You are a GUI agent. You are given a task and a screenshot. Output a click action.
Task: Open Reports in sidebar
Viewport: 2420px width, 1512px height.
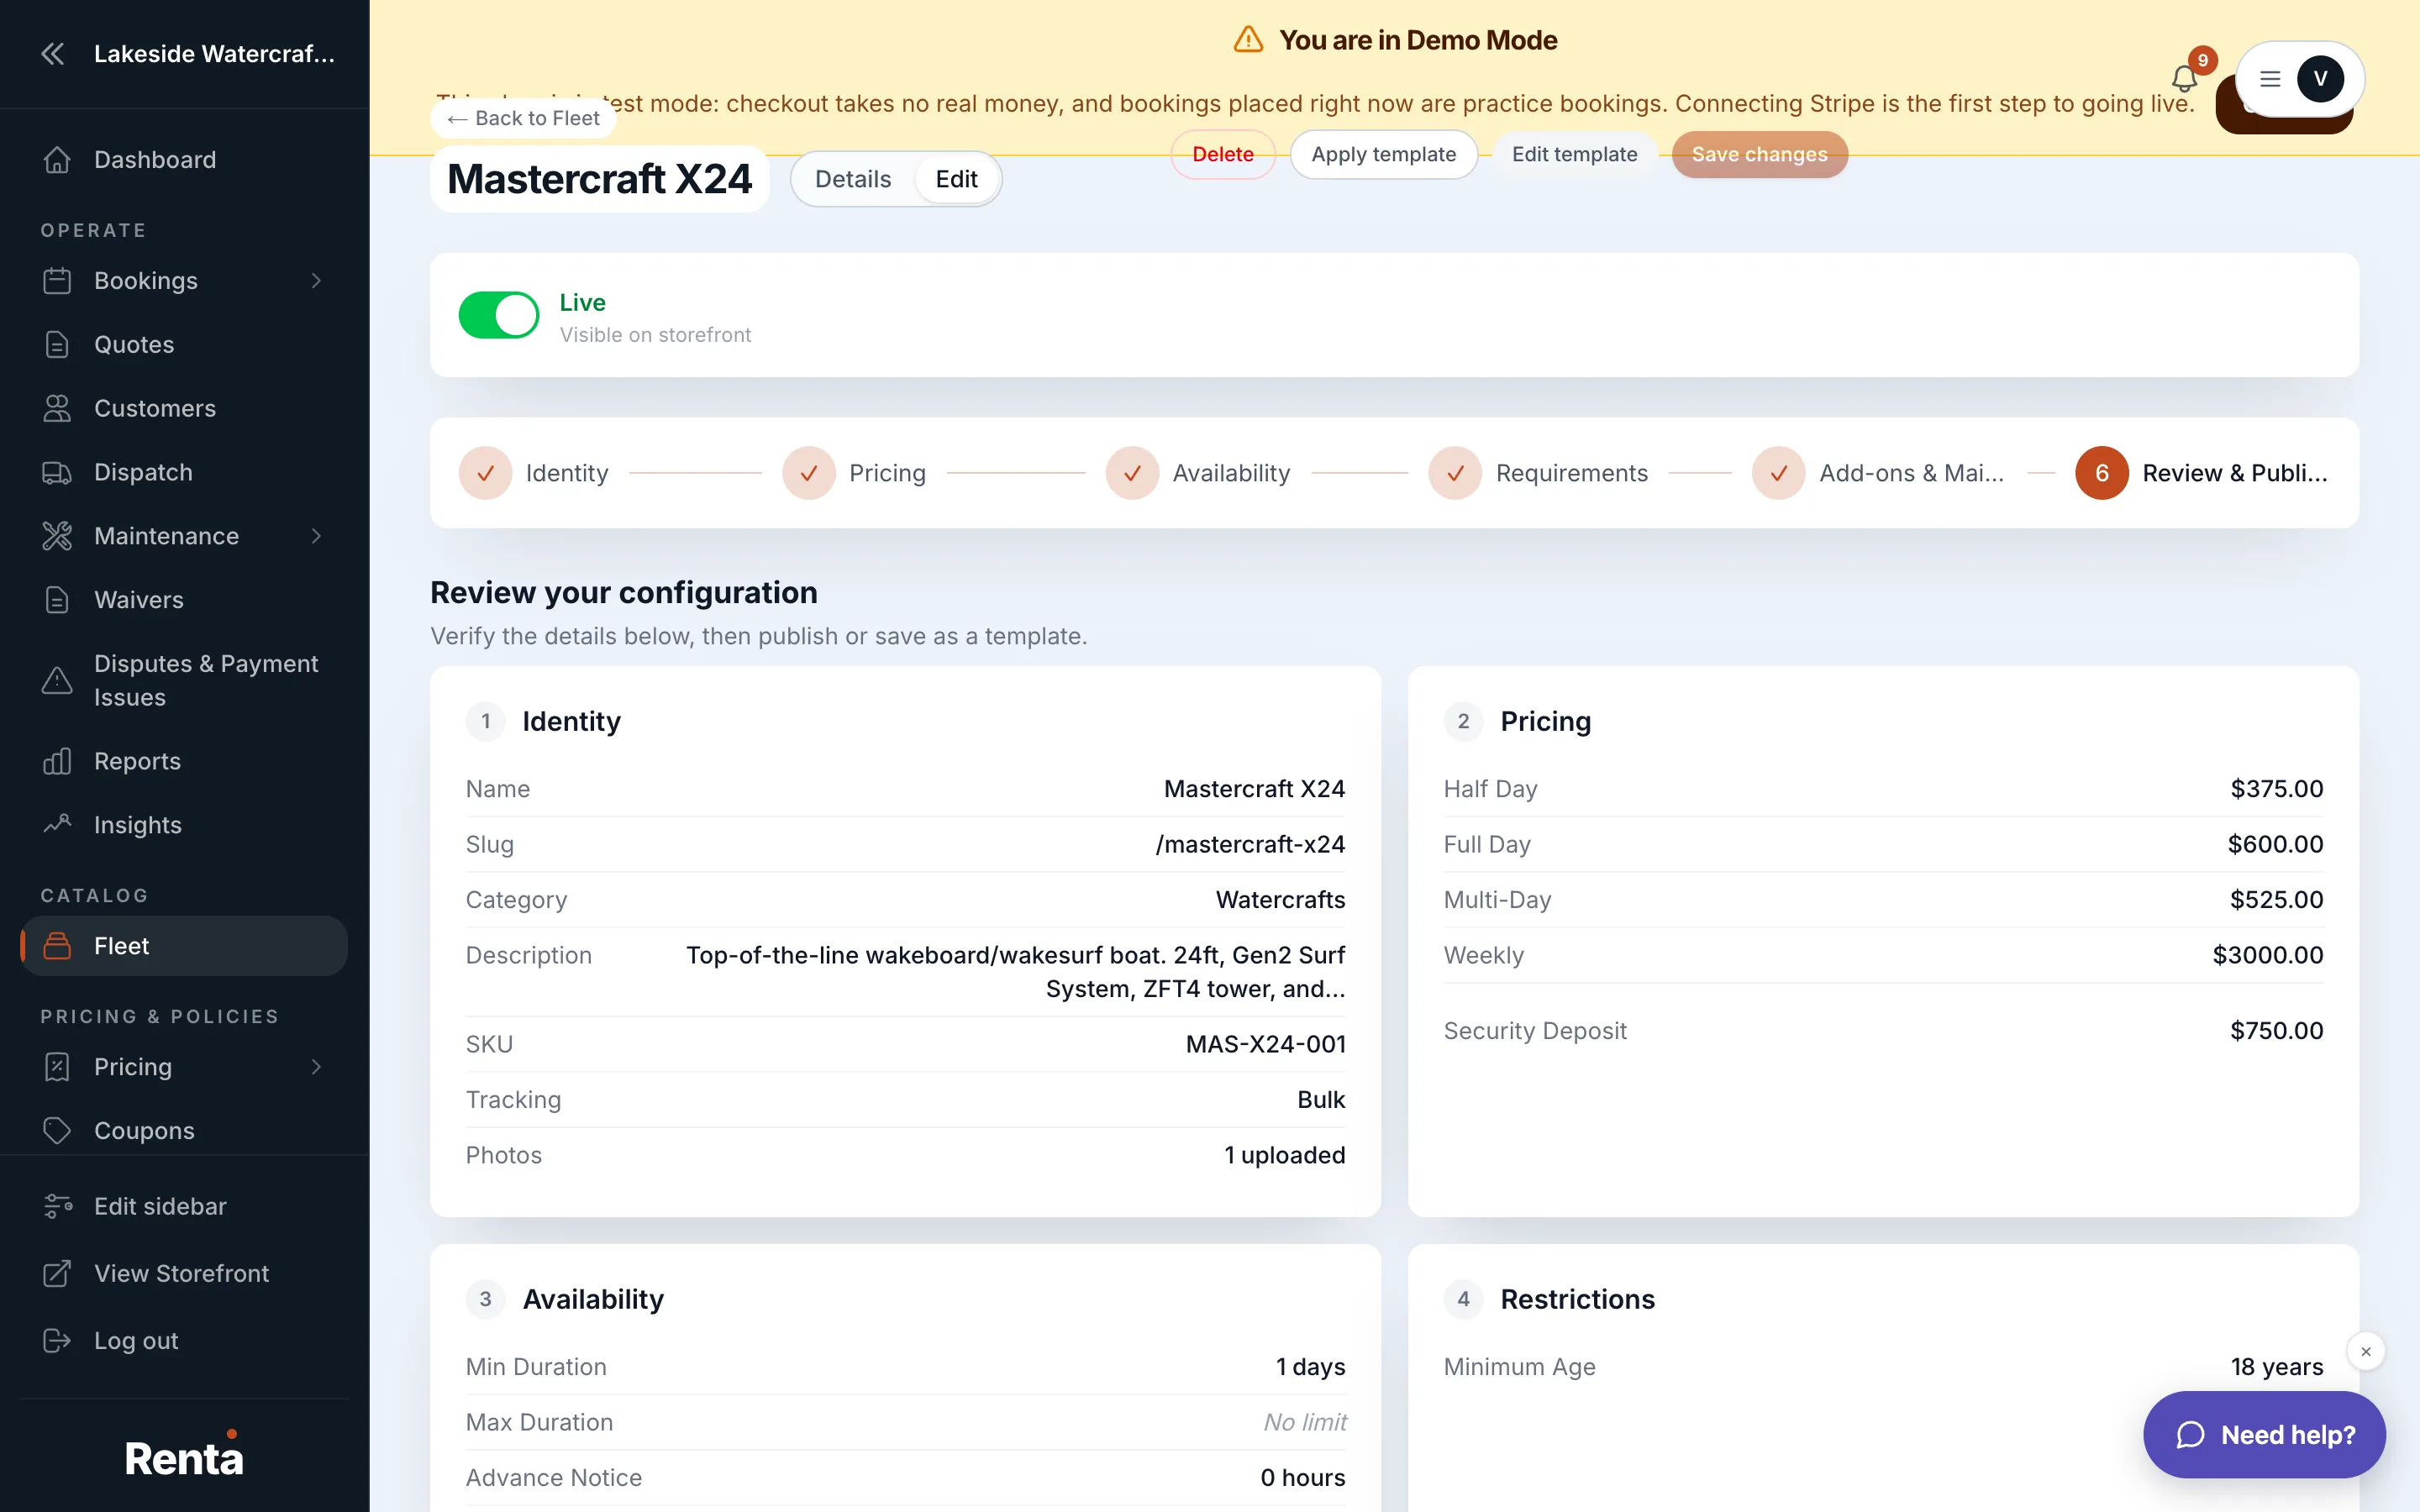click(x=184, y=762)
